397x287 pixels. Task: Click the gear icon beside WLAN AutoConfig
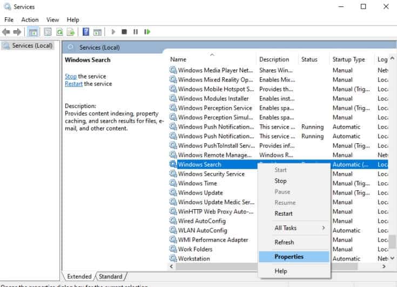click(x=173, y=230)
